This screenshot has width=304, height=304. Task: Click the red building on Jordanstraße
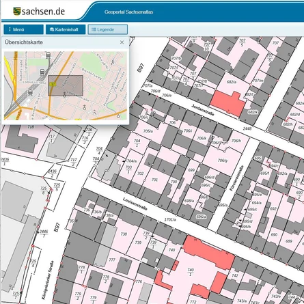pos(228,103)
